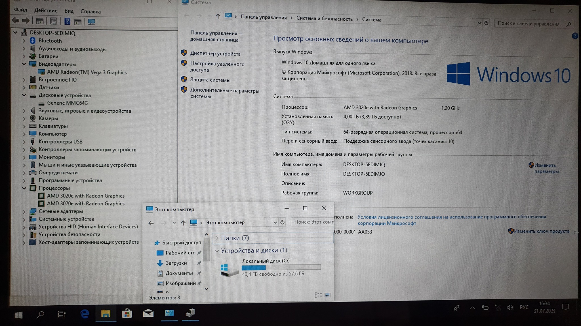Click the Device Manager back arrow icon
This screenshot has height=326, width=581.
pyautogui.click(x=16, y=21)
